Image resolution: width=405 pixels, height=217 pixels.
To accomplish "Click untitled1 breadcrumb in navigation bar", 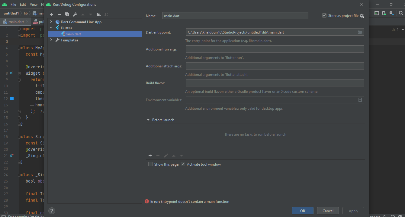I will pos(11,13).
